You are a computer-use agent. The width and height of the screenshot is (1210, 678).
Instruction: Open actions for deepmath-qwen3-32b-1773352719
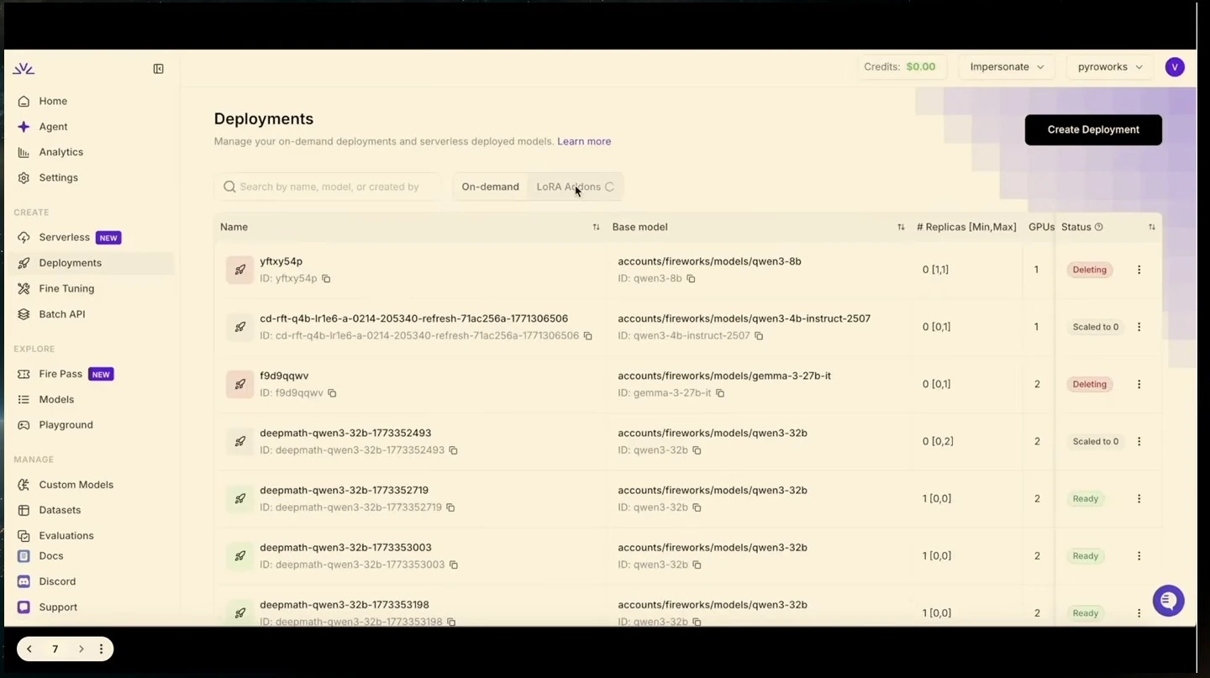(x=1139, y=498)
